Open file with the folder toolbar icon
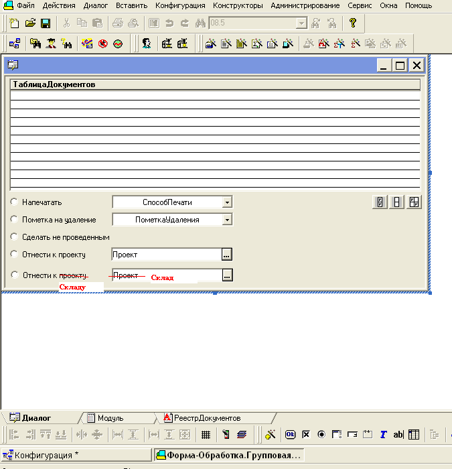Viewport: 452px width, 469px height. 31,23
